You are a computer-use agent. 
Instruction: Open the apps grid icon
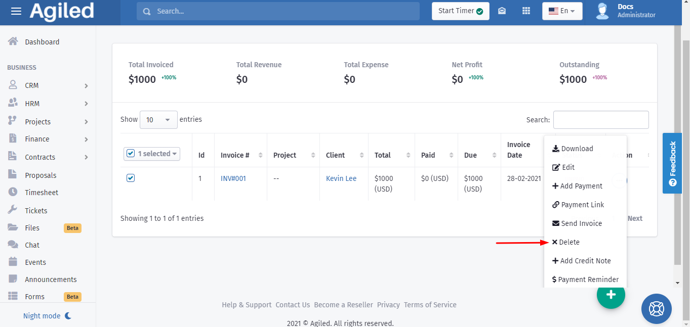[x=526, y=11]
